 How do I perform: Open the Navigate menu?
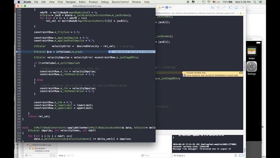coord(71,2)
